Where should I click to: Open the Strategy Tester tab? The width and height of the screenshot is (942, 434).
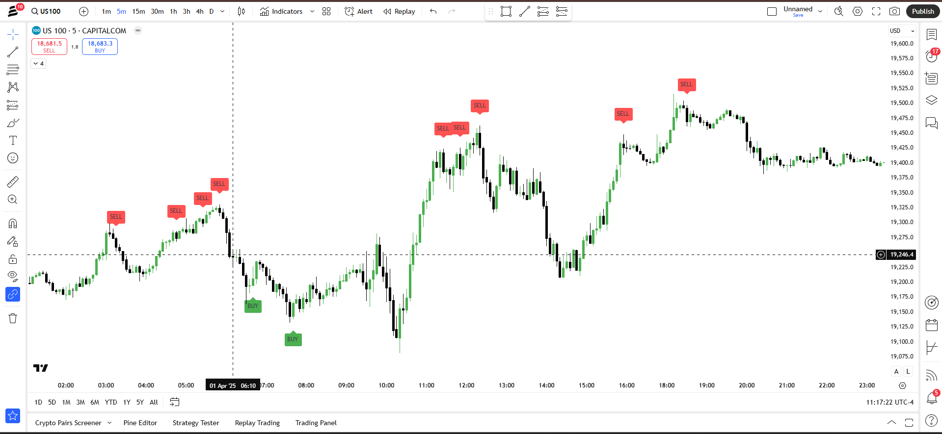pyautogui.click(x=196, y=423)
